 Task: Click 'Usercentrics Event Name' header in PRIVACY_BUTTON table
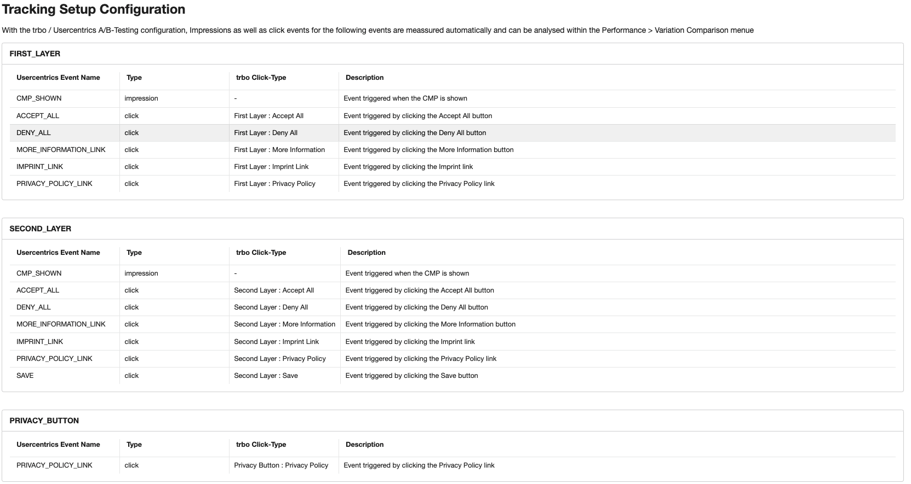pos(58,445)
